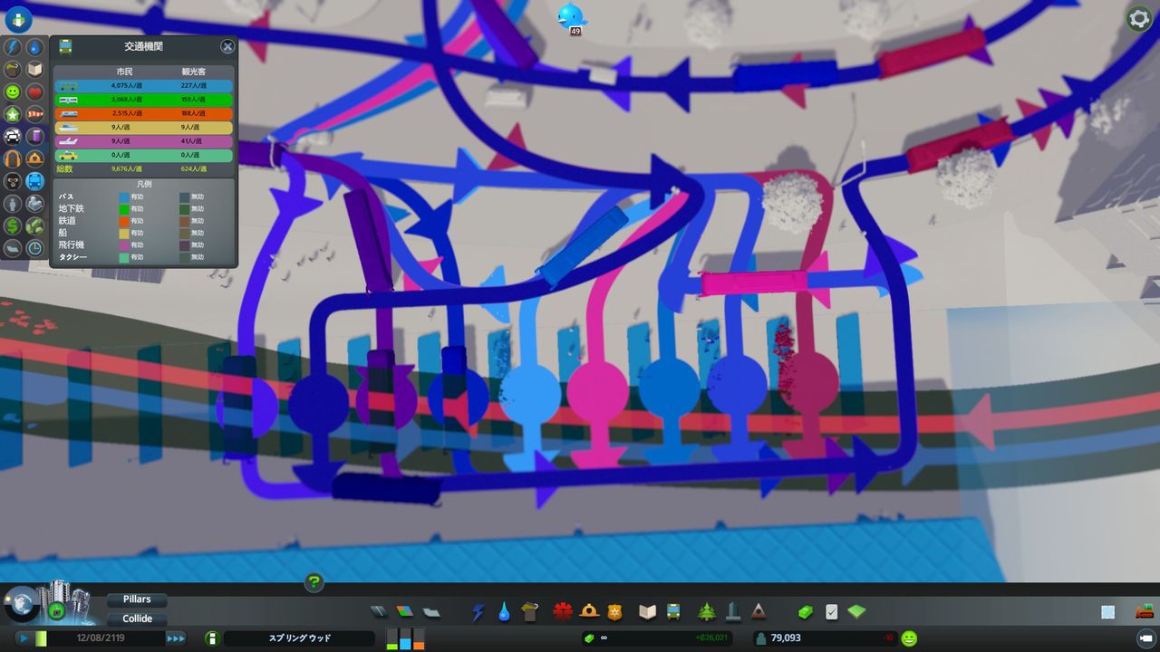Open the wind sock info view
This screenshot has width=1160, height=652.
coord(34,114)
